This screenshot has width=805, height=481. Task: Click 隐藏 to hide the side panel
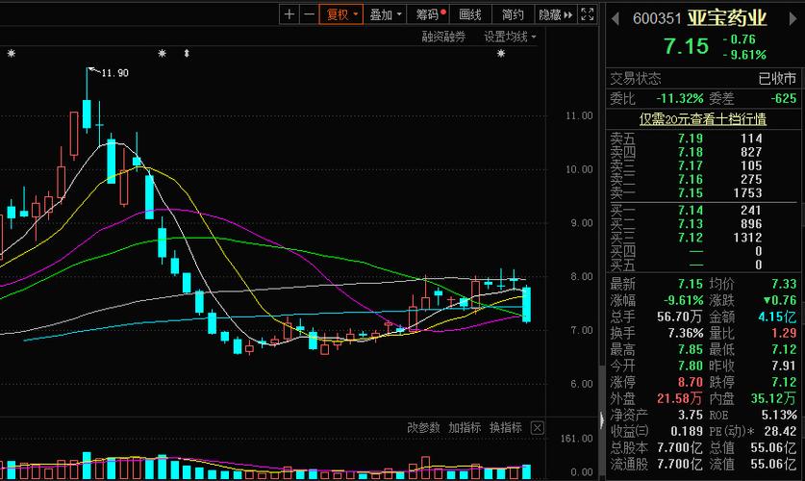[554, 14]
